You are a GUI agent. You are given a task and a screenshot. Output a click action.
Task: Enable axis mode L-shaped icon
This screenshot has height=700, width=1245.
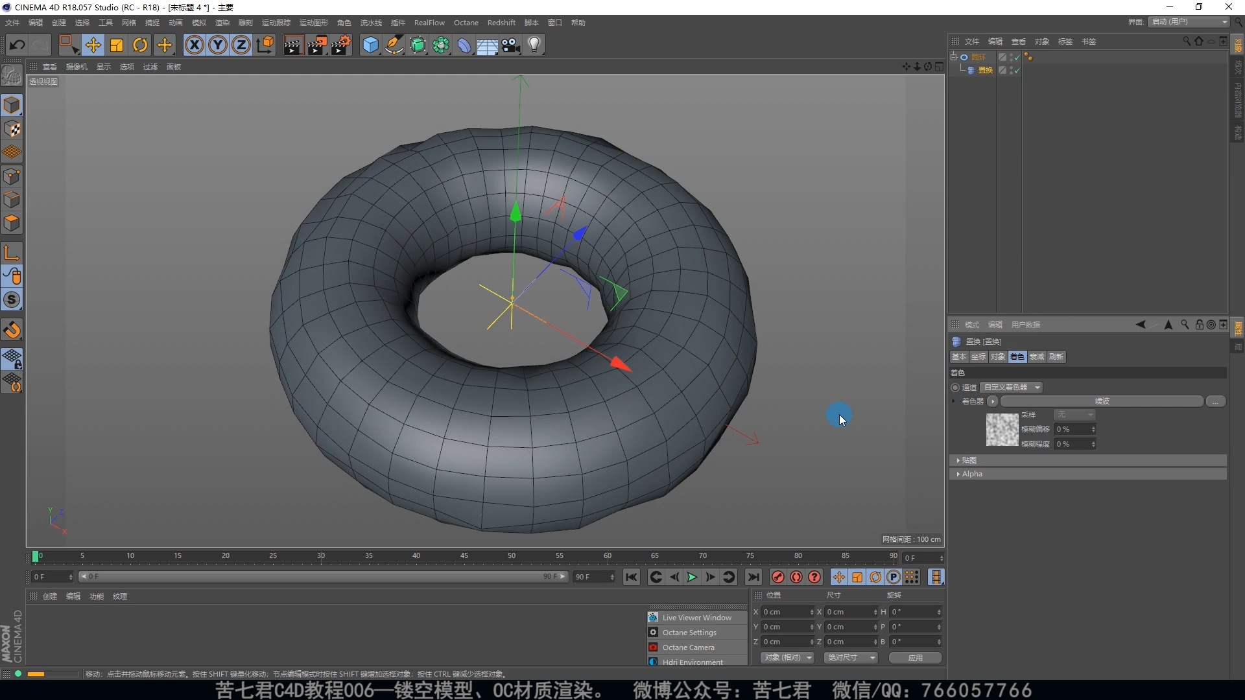tap(12, 253)
